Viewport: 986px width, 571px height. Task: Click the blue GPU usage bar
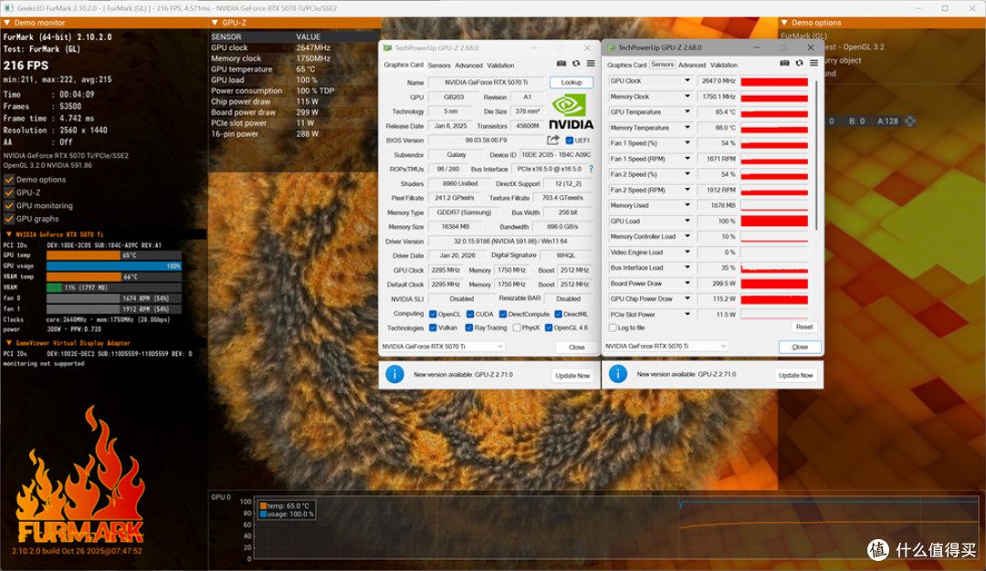[x=114, y=265]
